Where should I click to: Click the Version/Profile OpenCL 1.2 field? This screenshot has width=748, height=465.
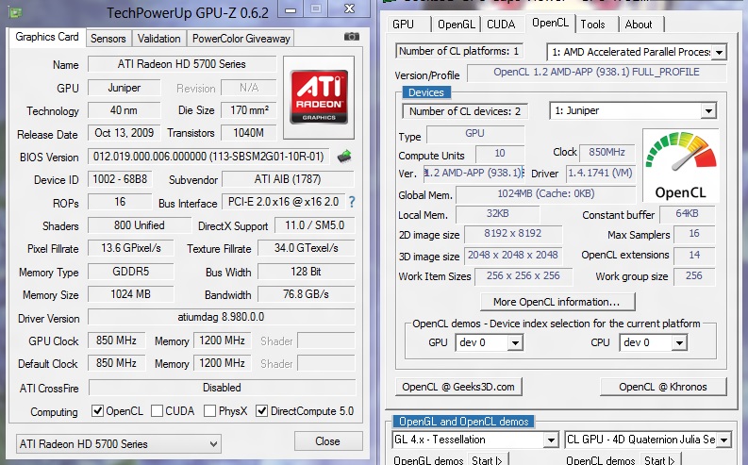(x=596, y=72)
